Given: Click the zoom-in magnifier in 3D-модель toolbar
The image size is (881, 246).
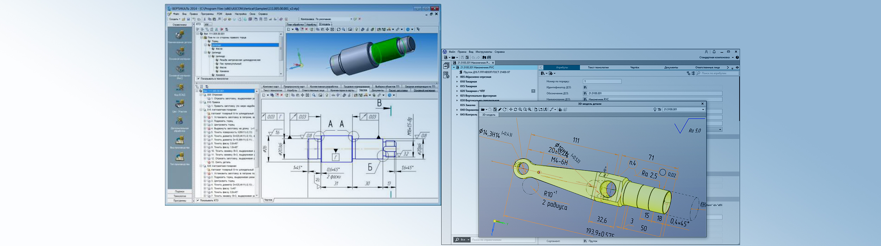Looking at the screenshot, I should coord(520,110).
